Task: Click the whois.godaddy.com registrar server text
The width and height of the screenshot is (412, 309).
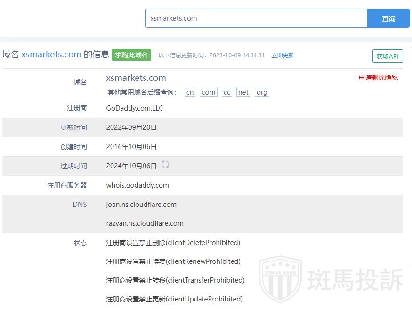Action: click(x=137, y=185)
